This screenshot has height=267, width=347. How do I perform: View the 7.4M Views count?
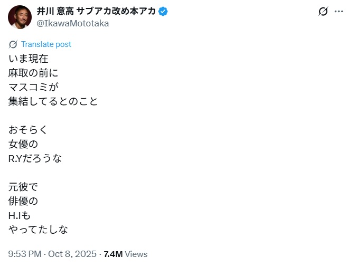click(x=126, y=254)
